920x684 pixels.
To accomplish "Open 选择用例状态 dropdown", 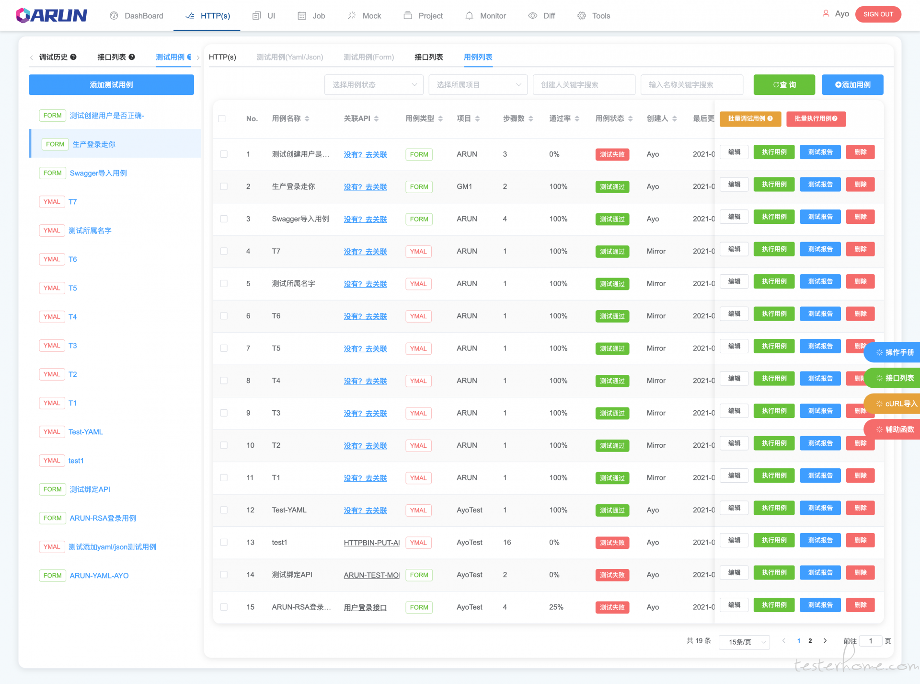I will pos(374,85).
